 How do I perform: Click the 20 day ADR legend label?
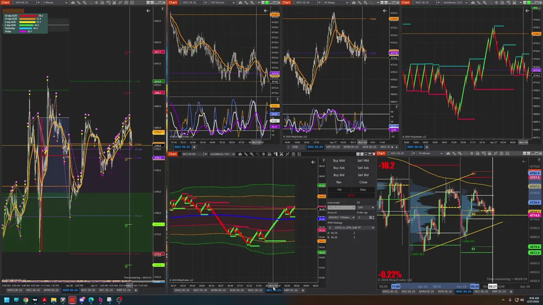(11, 16)
